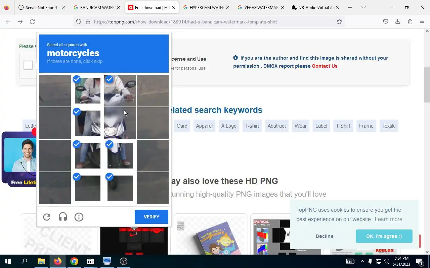
Task: Click the address bar URL
Action: tap(185, 22)
